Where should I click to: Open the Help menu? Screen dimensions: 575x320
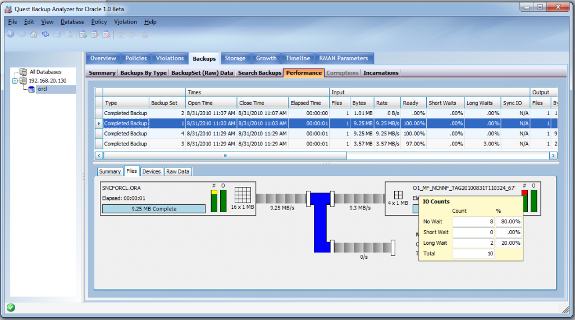point(150,22)
